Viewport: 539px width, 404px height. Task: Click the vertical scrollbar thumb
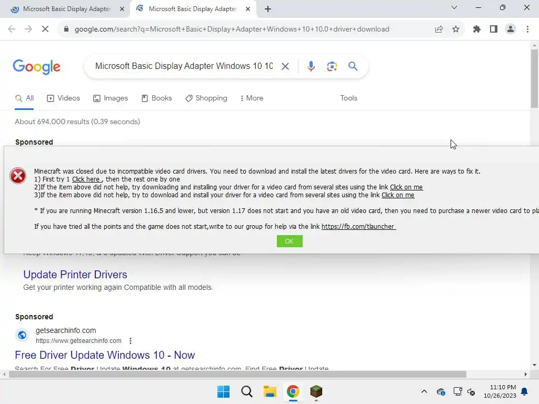pyautogui.click(x=534, y=79)
